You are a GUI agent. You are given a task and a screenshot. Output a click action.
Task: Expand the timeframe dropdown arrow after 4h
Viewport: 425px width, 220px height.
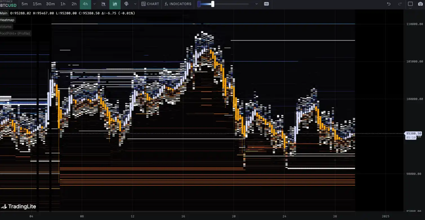click(x=94, y=4)
